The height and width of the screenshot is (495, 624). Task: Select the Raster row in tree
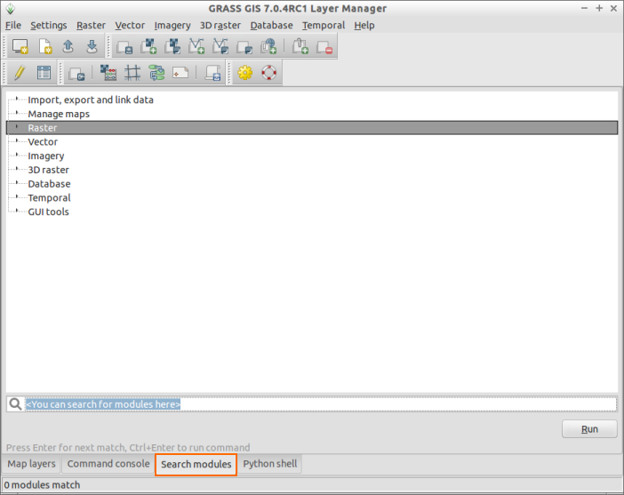click(x=312, y=128)
